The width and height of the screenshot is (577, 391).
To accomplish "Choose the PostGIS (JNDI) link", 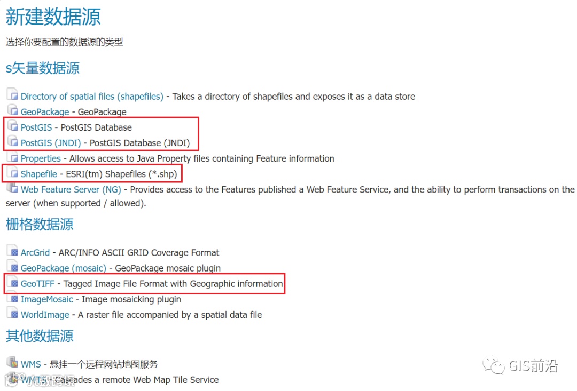I will tap(51, 143).
